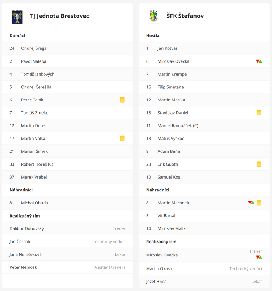Viewport: 272px width, 291px height.
Task: Click substitution icon under Tréner label
Action: pos(259,257)
